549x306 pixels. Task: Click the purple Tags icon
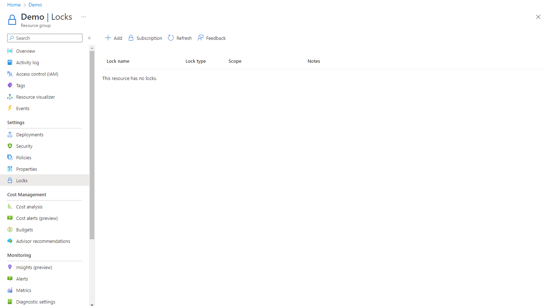pos(10,85)
